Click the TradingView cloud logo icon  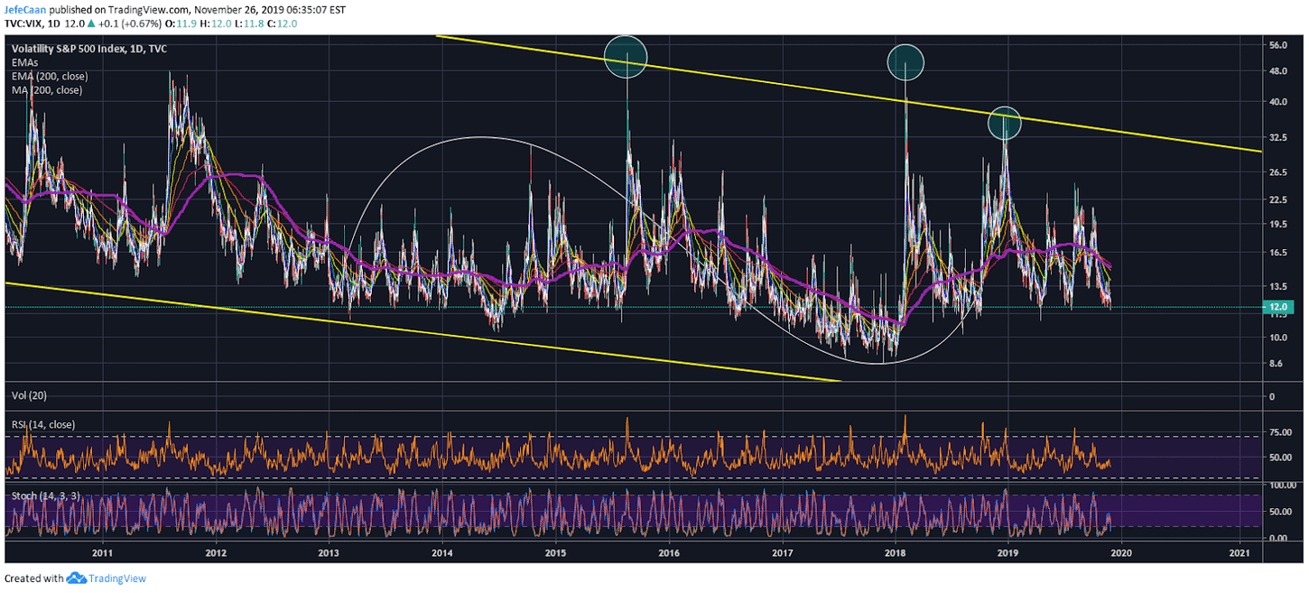coord(76,579)
